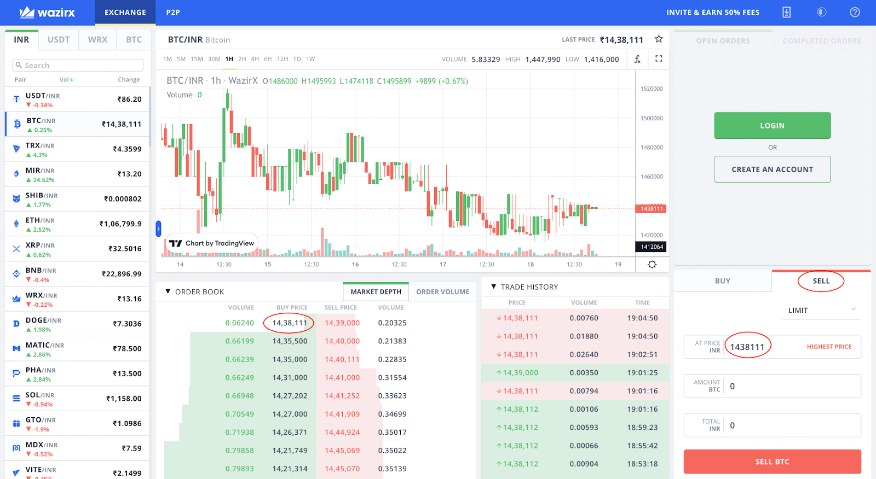The image size is (876, 479).
Task: Click the DOGE coin icon
Action: coord(16,324)
